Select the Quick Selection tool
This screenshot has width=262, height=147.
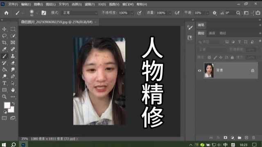(13, 36)
